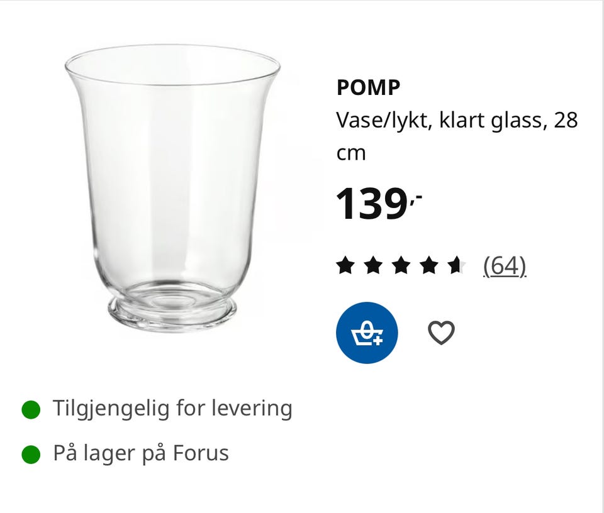Click the third rating star
Image resolution: width=604 pixels, height=513 pixels.
[x=401, y=267]
